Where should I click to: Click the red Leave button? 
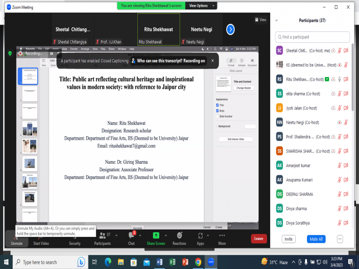pos(258,239)
